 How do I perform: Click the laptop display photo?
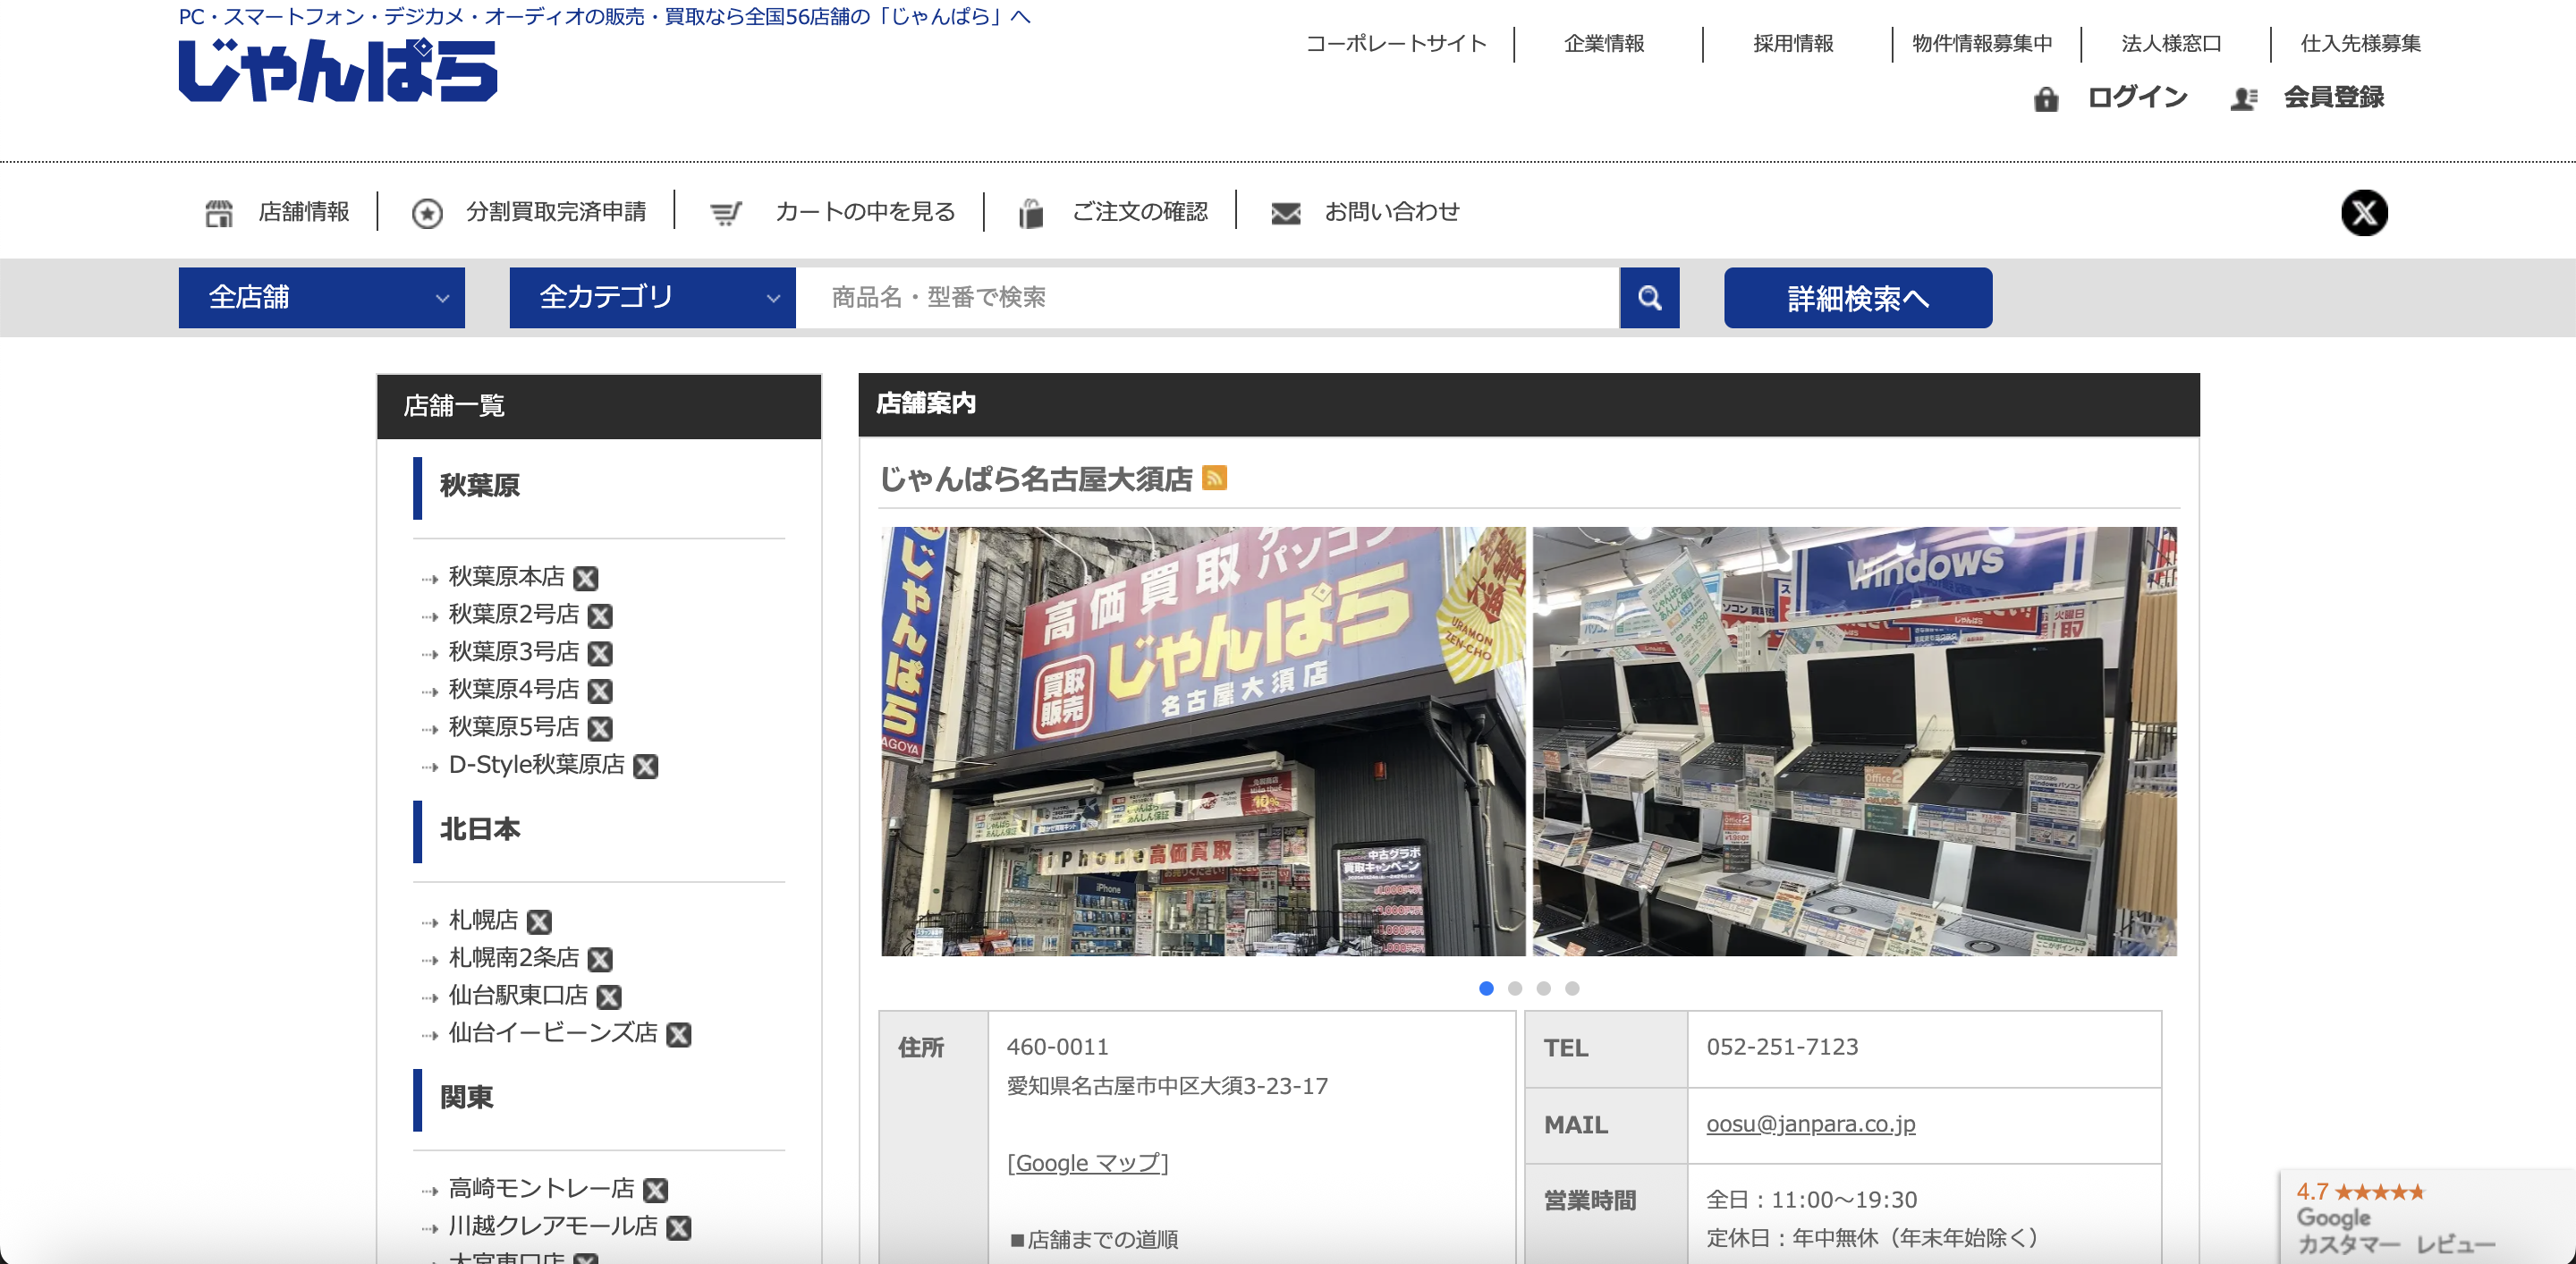point(1855,741)
